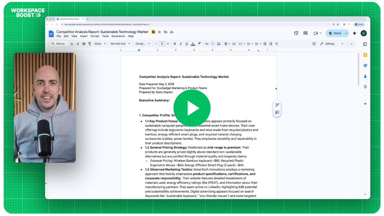Star the document
This screenshot has height=216, width=384.
point(159,32)
